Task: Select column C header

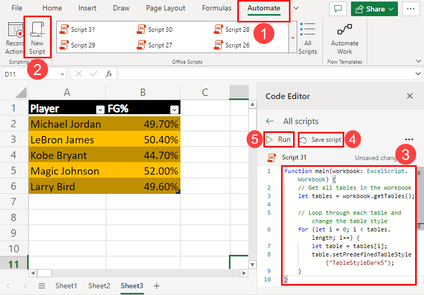Action: (205, 92)
